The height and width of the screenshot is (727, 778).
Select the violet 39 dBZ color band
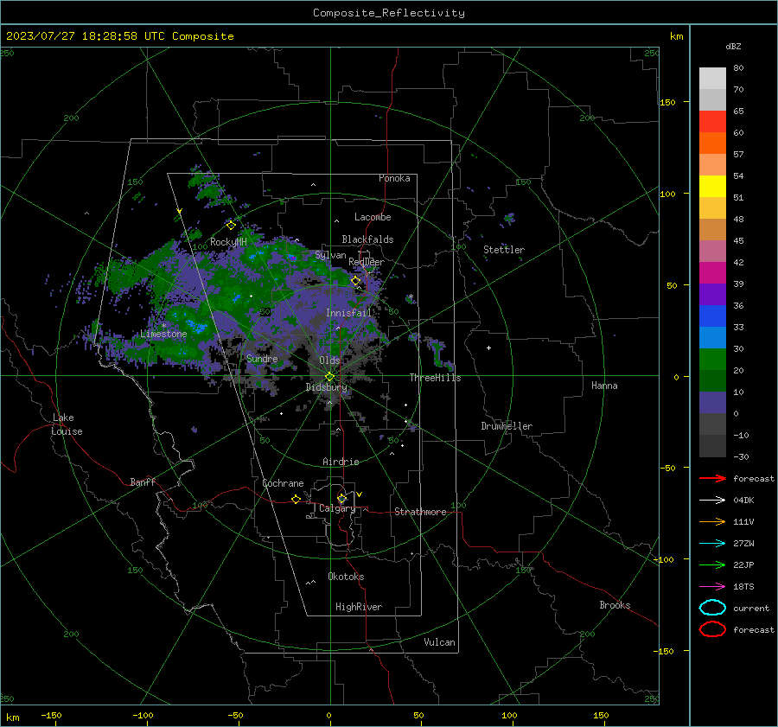(712, 294)
